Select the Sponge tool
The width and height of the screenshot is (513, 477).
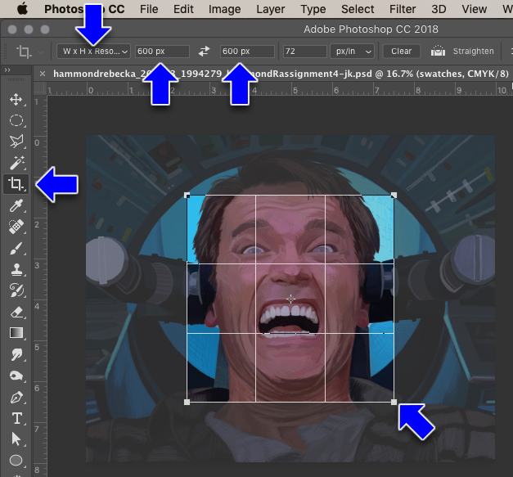16,376
